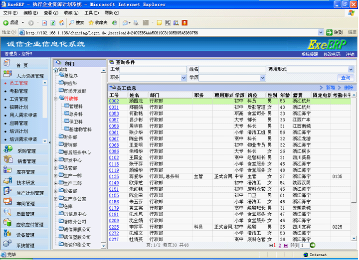Expand the 研发中心 tree node
This screenshot has height=260, width=359.
(x=56, y=160)
